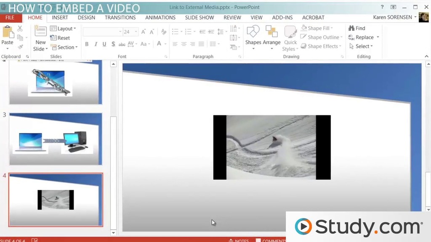The image size is (431, 242).
Task: Click the Format Painter brush icon
Action: 20,47
